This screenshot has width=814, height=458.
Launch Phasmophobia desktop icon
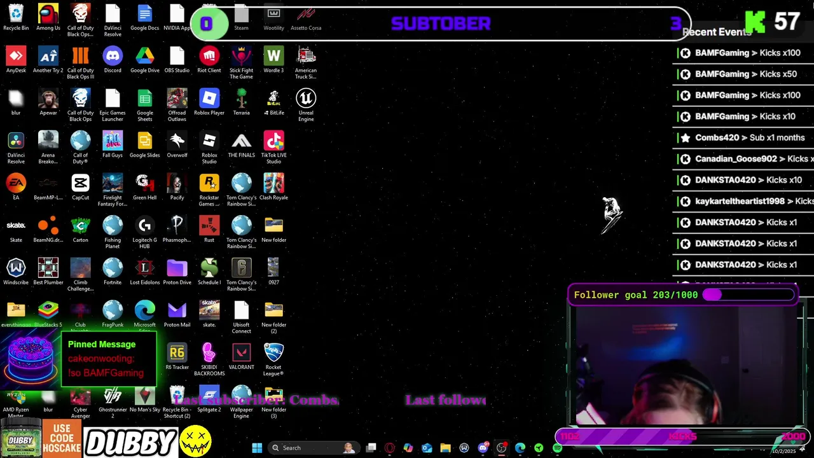click(x=177, y=230)
